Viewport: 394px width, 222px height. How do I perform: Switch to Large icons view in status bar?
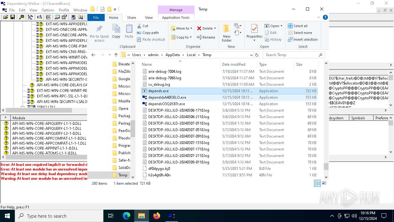pyautogui.click(x=324, y=183)
